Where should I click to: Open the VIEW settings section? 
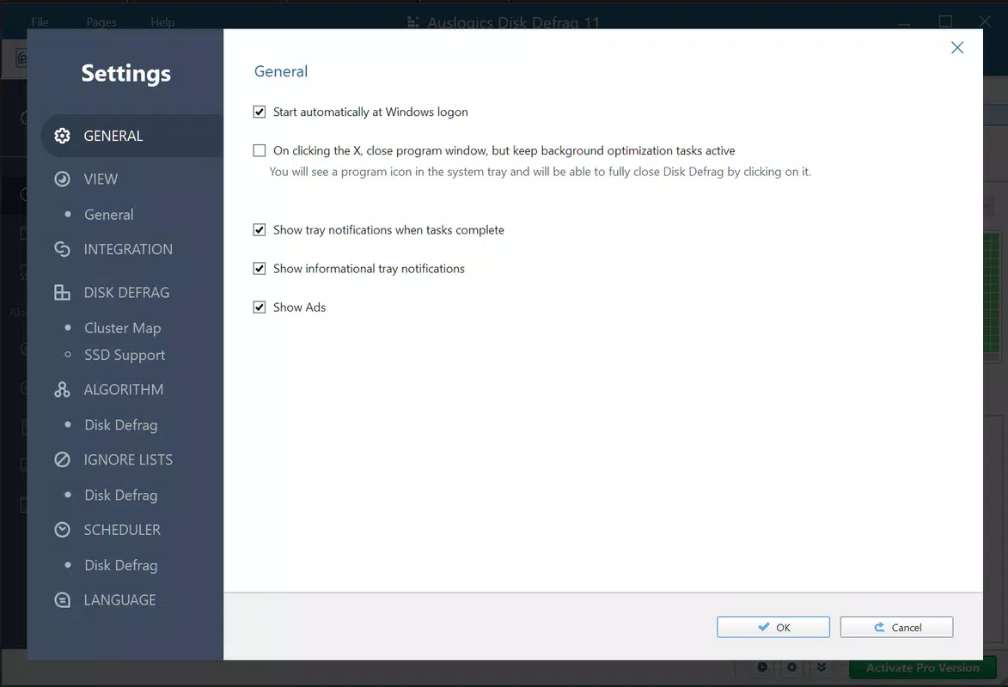point(101,179)
